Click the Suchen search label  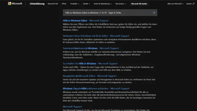click(189, 4)
